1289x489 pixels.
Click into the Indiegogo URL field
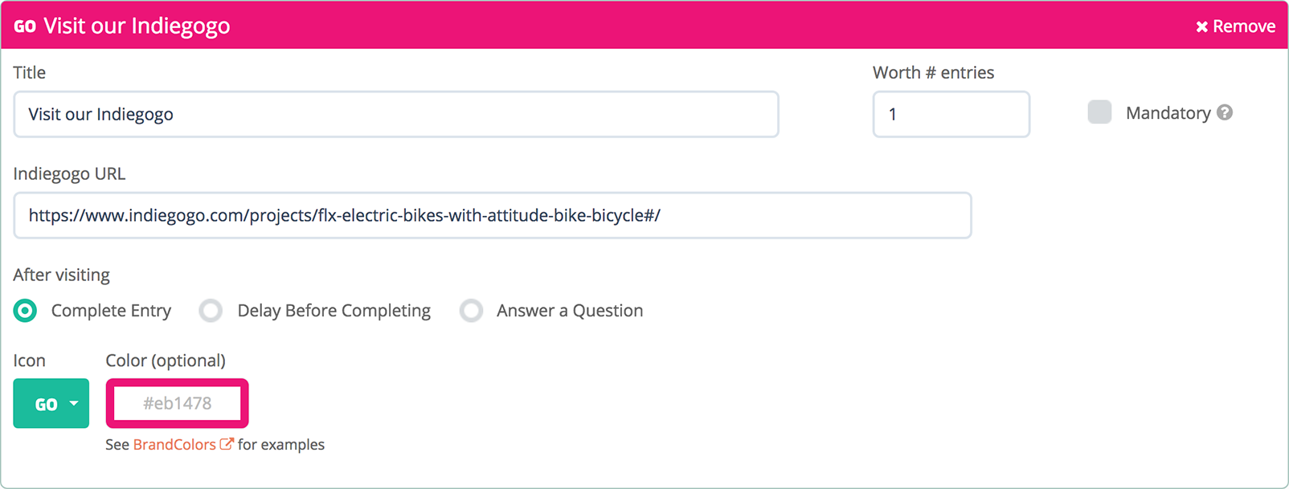(x=492, y=215)
